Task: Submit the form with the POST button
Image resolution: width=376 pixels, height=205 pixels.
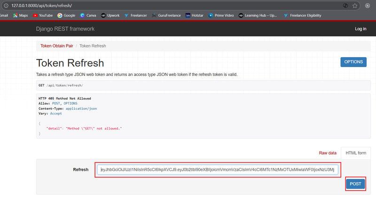Action: coord(355,184)
